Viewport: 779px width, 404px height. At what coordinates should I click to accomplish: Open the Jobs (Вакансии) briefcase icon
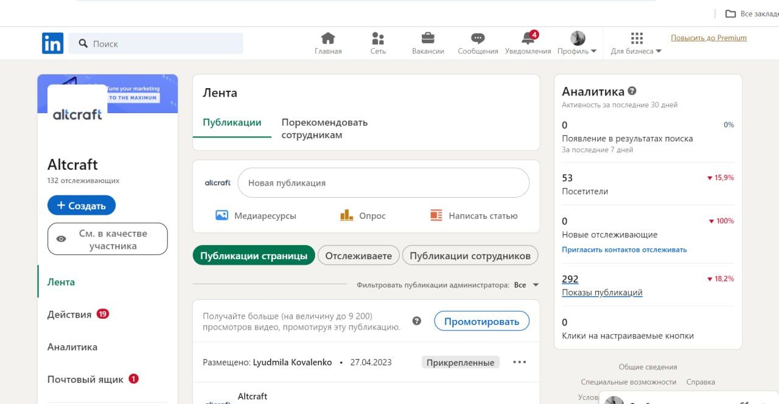click(428, 39)
